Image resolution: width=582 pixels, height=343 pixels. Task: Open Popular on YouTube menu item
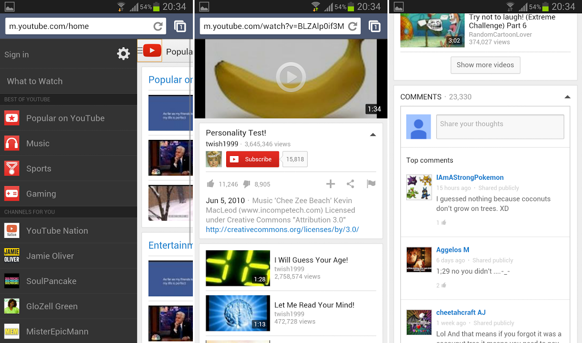65,118
